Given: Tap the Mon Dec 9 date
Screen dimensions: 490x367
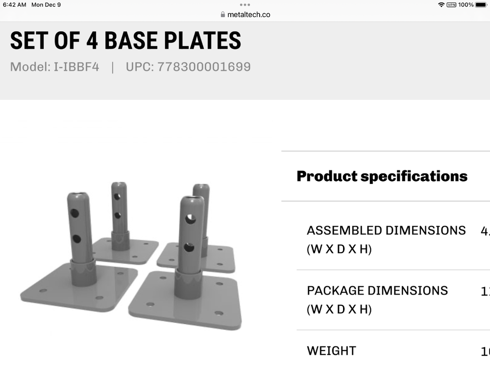Looking at the screenshot, I should click(46, 5).
